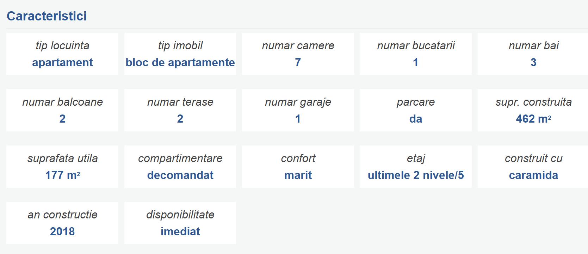Click the 'tip locuinta' label
Screen dimensions: 588x254
(62, 45)
